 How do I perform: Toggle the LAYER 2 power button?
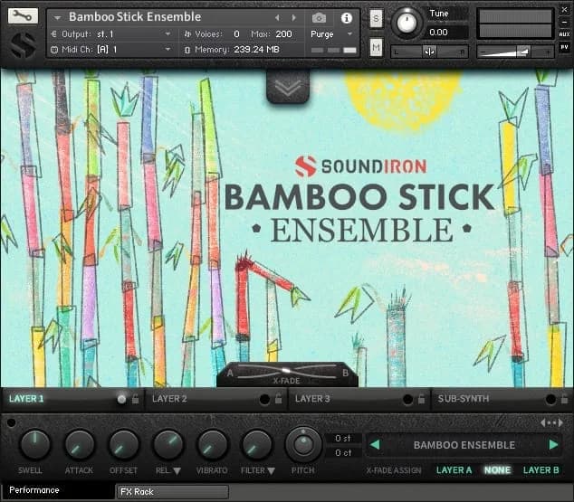pos(264,399)
